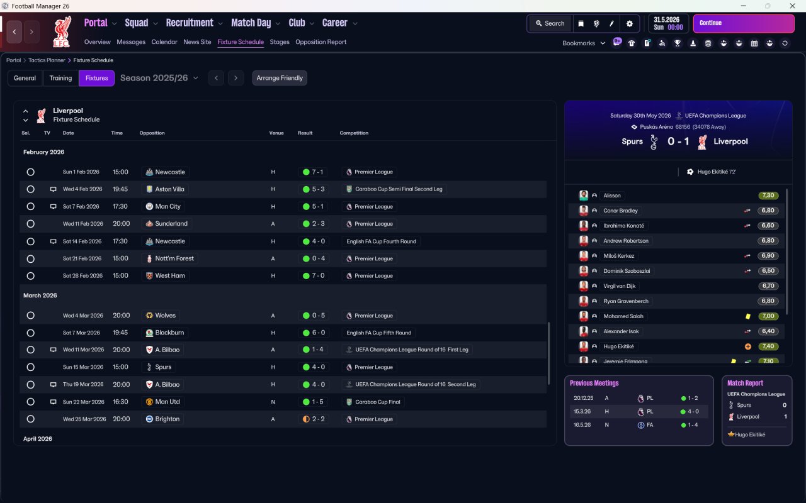Click TV icon on Aston Villa fixture row

click(x=54, y=189)
